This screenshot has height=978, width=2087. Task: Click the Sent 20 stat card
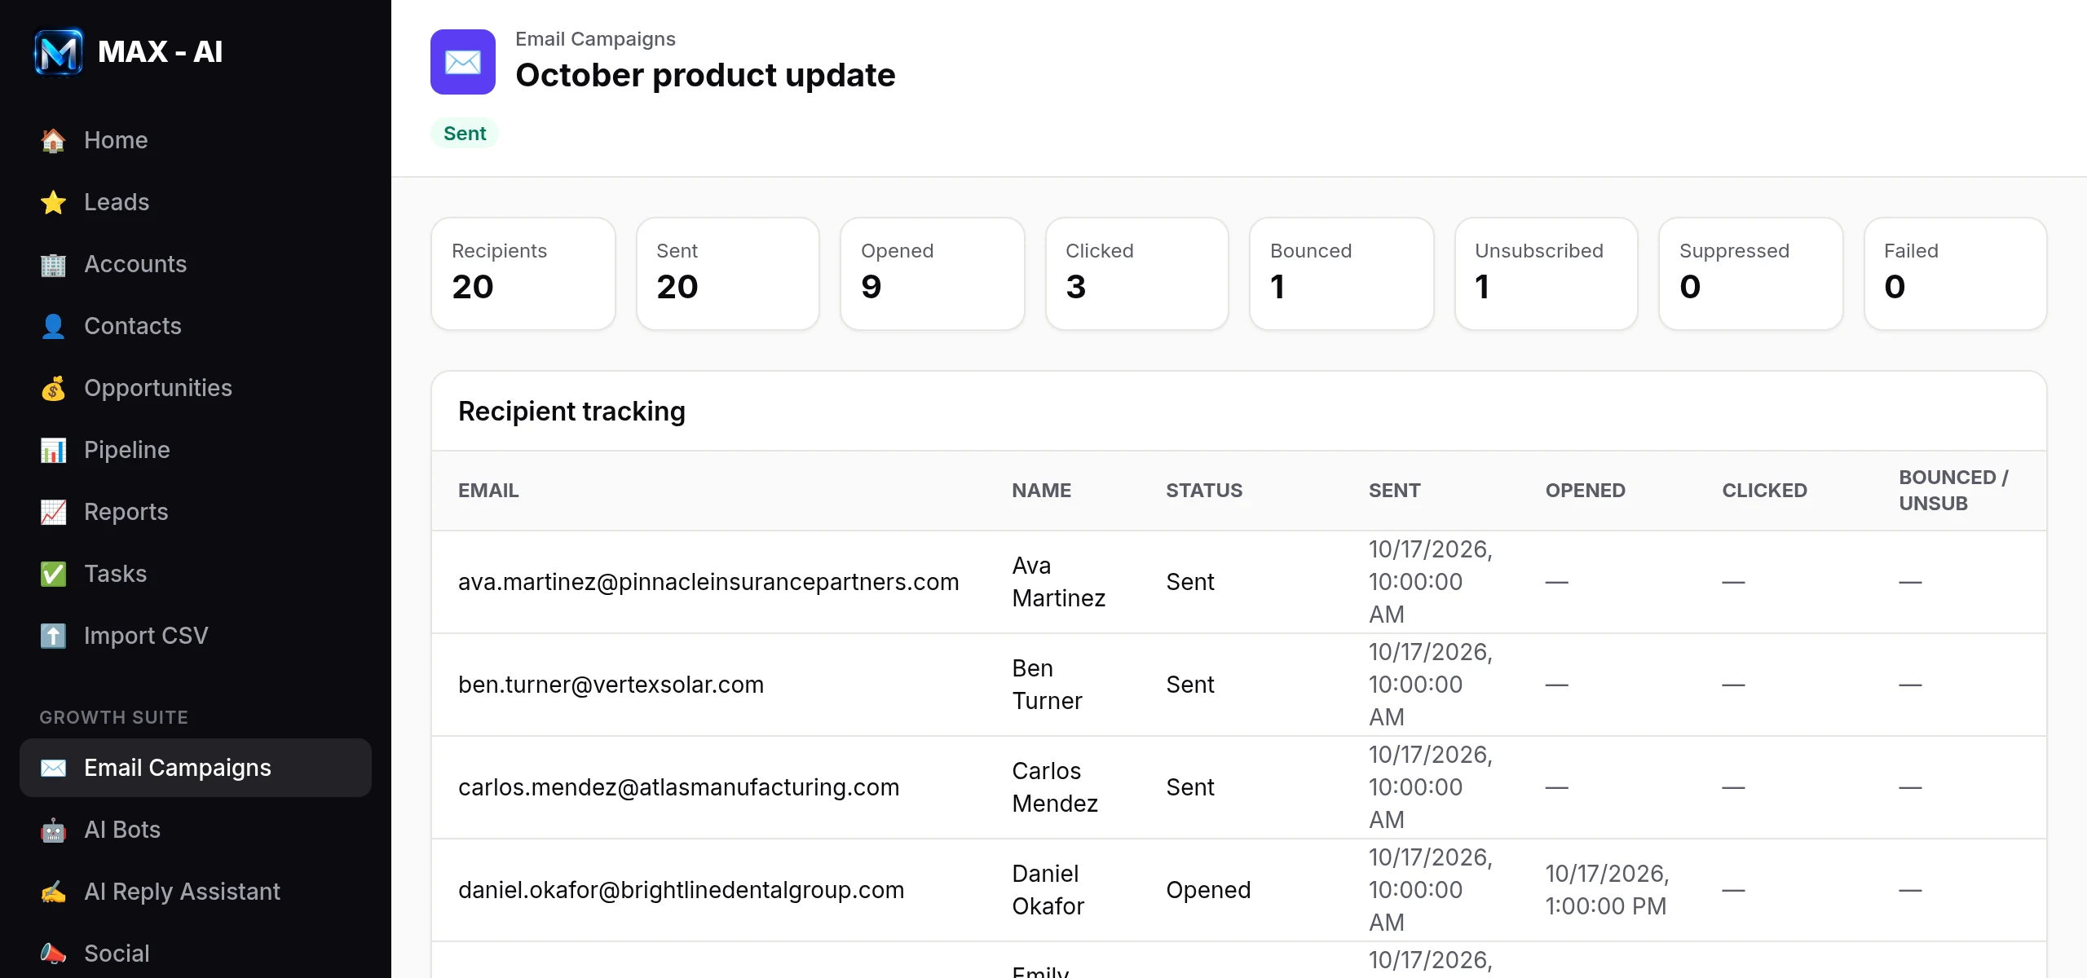click(728, 274)
